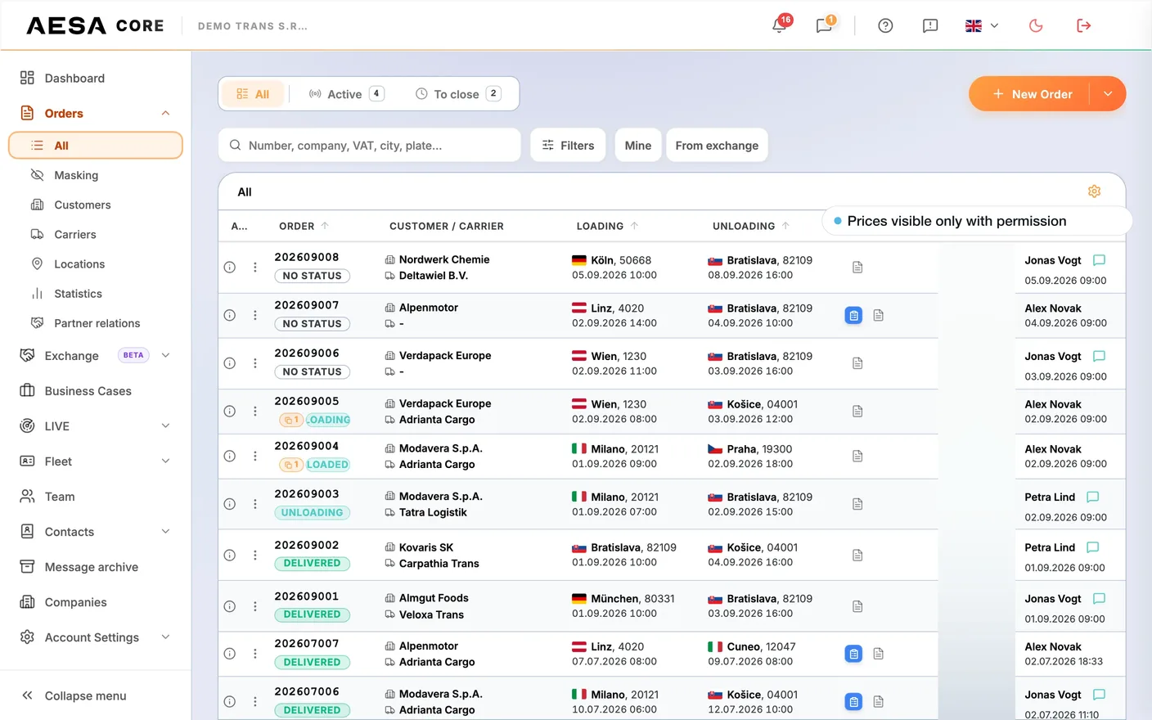Viewport: 1152px width, 720px height.
Task: Click the logout icon
Action: 1084,25
